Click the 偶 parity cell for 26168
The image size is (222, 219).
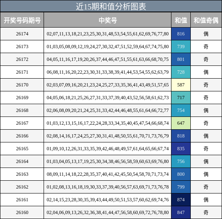click(x=206, y=110)
